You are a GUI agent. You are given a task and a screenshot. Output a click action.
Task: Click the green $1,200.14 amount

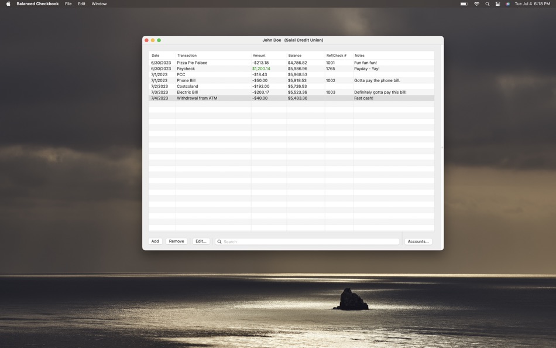(261, 69)
